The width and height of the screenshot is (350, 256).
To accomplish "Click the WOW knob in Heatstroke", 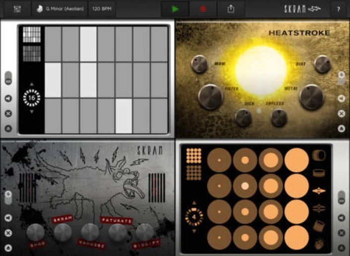I will coord(200,64).
